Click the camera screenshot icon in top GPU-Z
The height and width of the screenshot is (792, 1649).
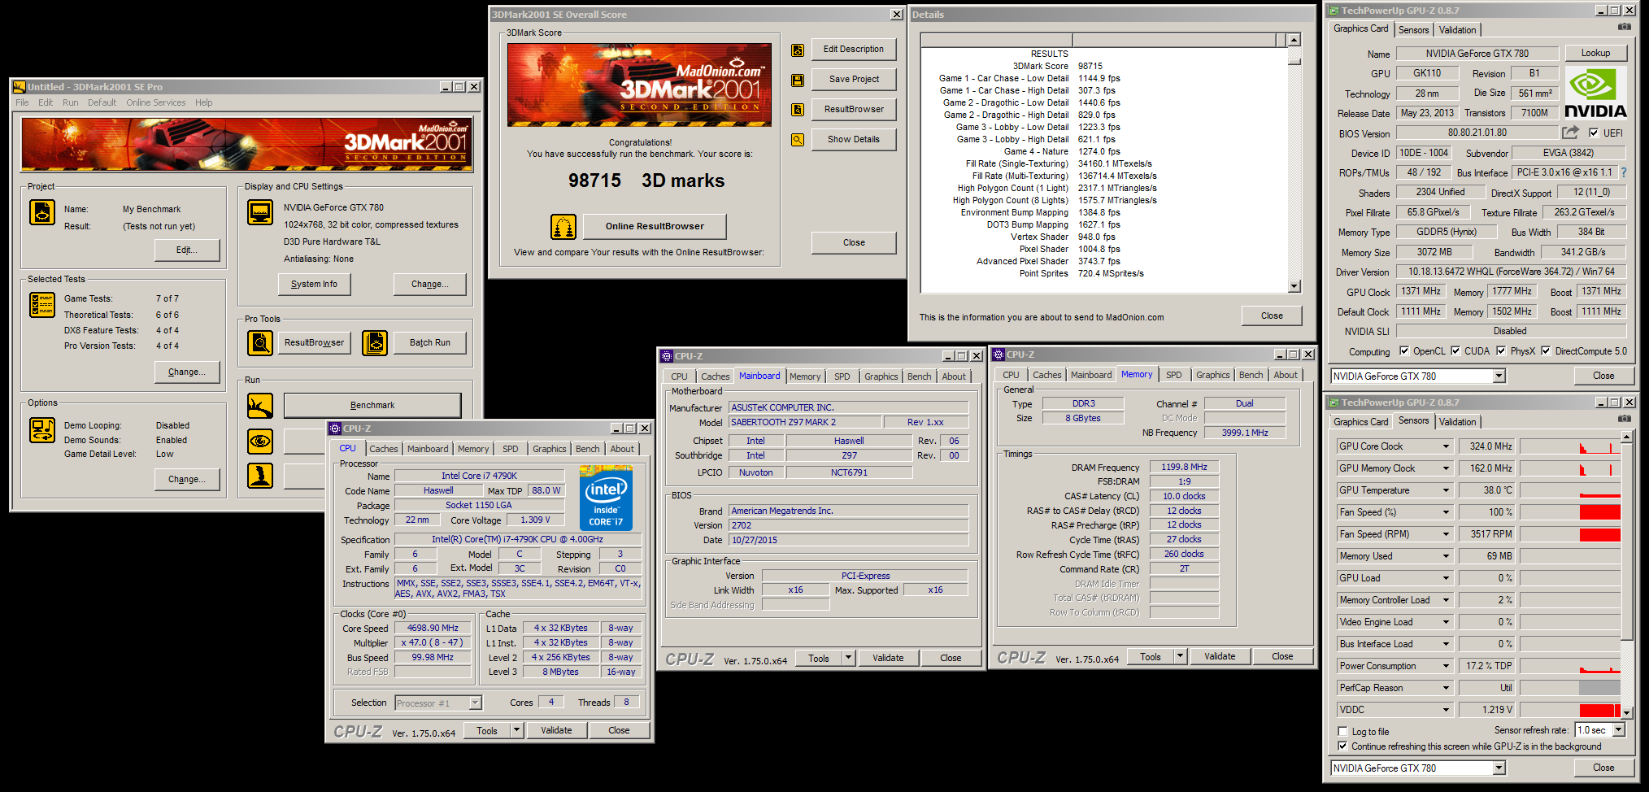[1624, 28]
